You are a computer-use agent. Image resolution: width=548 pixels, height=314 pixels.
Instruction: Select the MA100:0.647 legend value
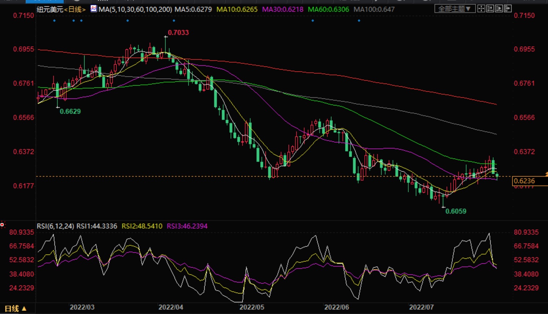point(374,9)
